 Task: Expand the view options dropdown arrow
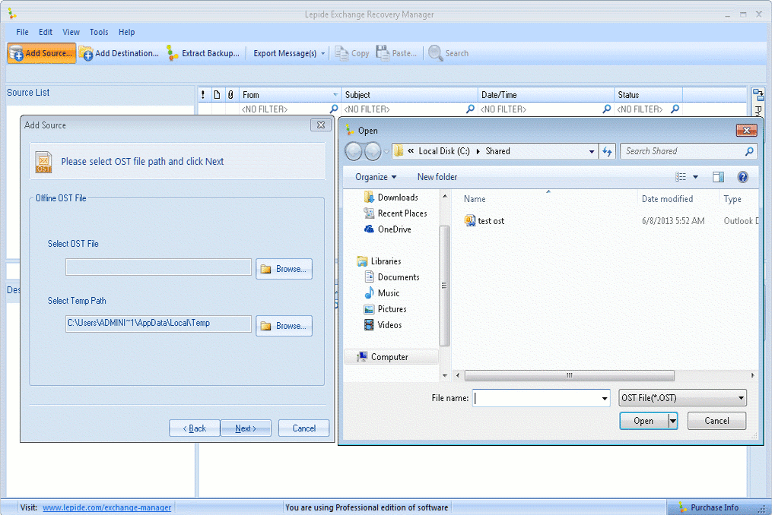tap(695, 177)
